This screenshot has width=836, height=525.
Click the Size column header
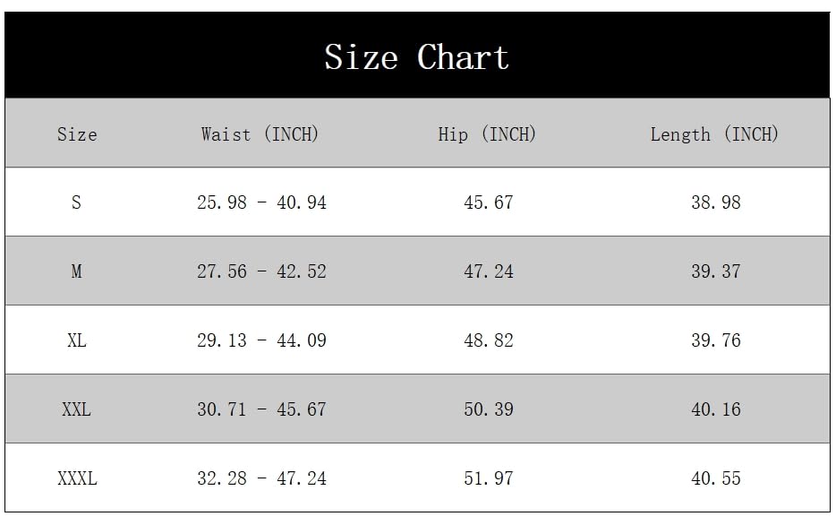(77, 134)
